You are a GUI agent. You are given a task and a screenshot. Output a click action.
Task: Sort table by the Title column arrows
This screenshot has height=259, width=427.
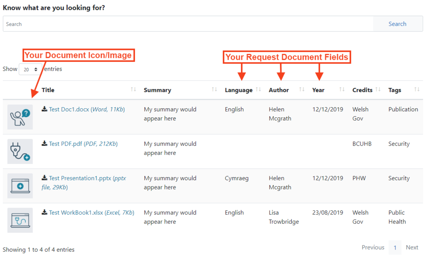(x=133, y=90)
